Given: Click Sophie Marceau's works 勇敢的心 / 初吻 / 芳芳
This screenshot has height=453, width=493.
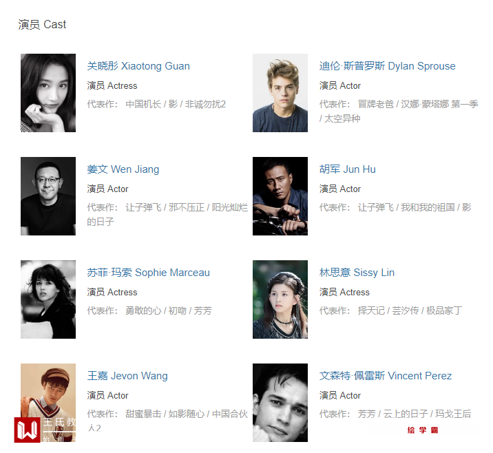Looking at the screenshot, I should click(x=169, y=311).
